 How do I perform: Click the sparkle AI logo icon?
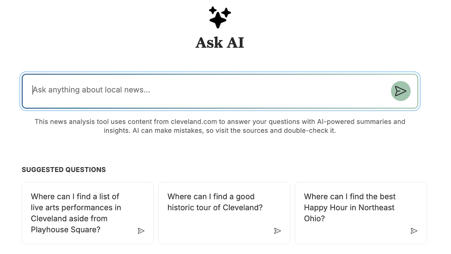(x=220, y=17)
